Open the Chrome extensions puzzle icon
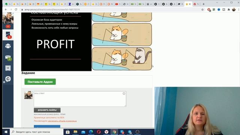The width and height of the screenshot is (240, 135). pos(229,9)
